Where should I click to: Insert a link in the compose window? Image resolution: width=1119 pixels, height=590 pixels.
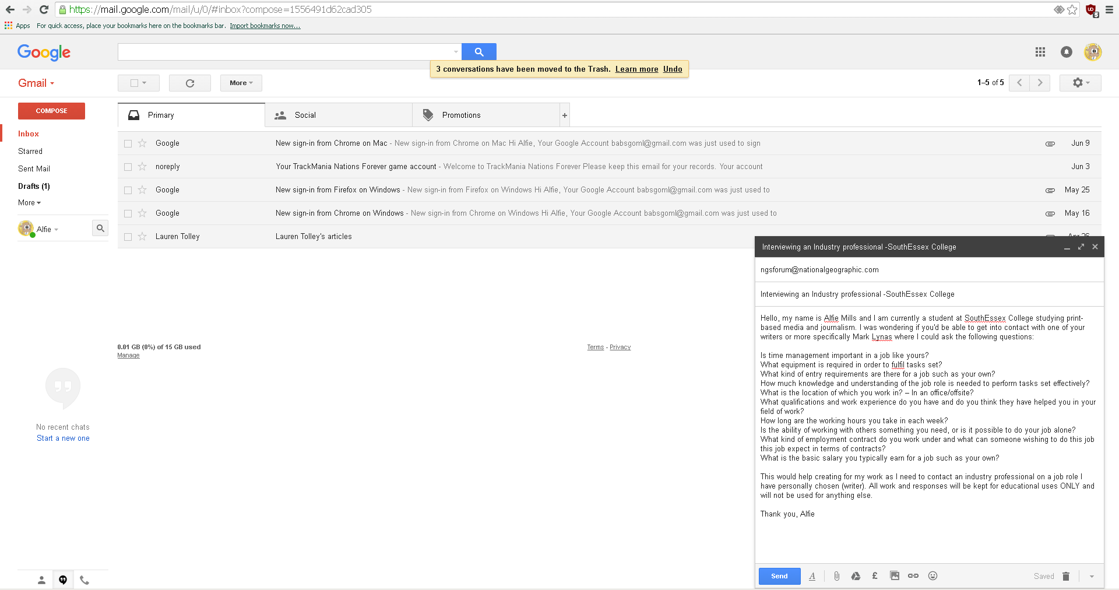coord(913,576)
